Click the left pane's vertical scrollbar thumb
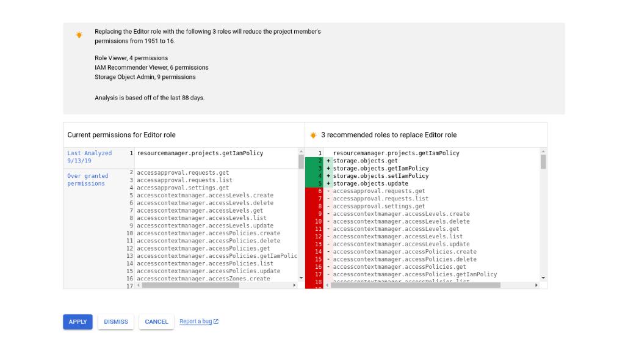 [x=301, y=161]
